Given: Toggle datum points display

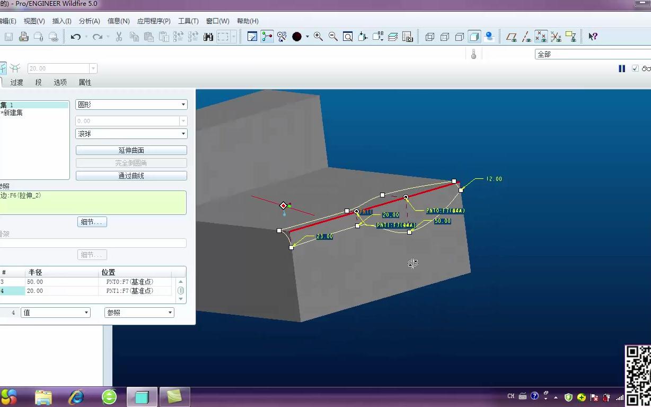Looking at the screenshot, I should pos(541,37).
